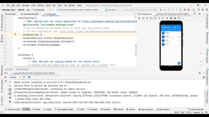Screen dimensions: 209x117
Task: Click lightbulb quick-fix icon on line 40
Action: point(15,34)
